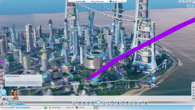Click the city name That's Academic!

point(23,107)
